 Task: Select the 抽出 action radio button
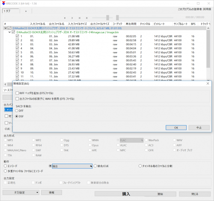coord(50,166)
